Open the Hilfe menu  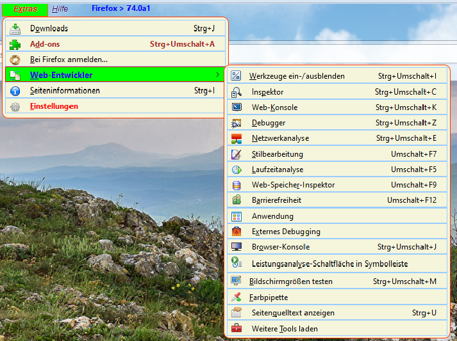coord(60,9)
